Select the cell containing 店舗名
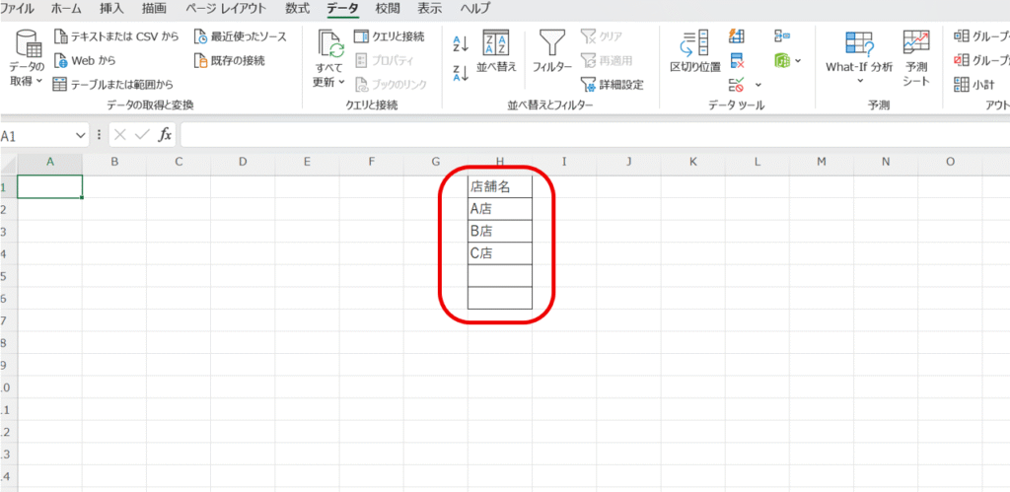The height and width of the screenshot is (492, 1010). click(x=500, y=186)
